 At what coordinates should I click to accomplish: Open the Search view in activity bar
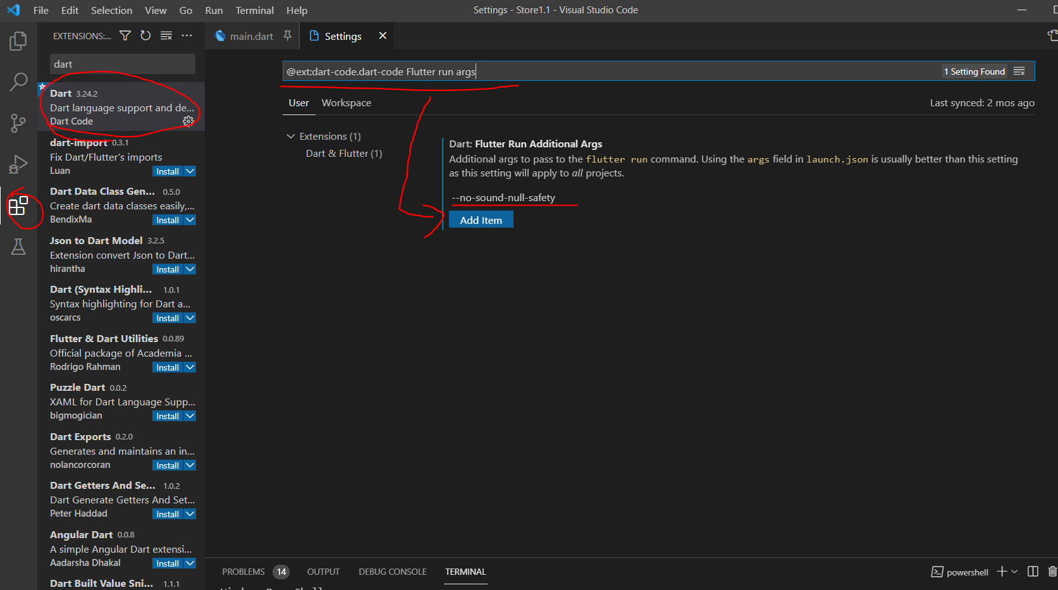click(18, 82)
